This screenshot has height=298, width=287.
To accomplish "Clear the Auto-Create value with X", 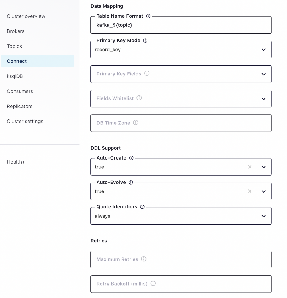I will pos(250,167).
